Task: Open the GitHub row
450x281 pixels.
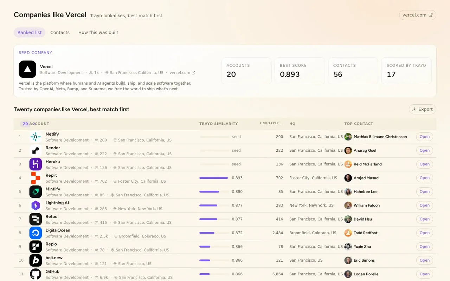Action: click(424, 274)
